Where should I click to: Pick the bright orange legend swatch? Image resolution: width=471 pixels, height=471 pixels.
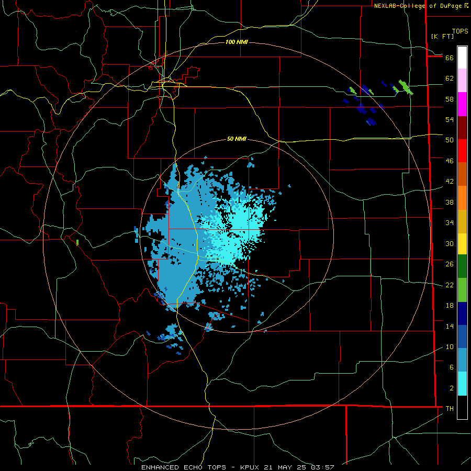462,198
